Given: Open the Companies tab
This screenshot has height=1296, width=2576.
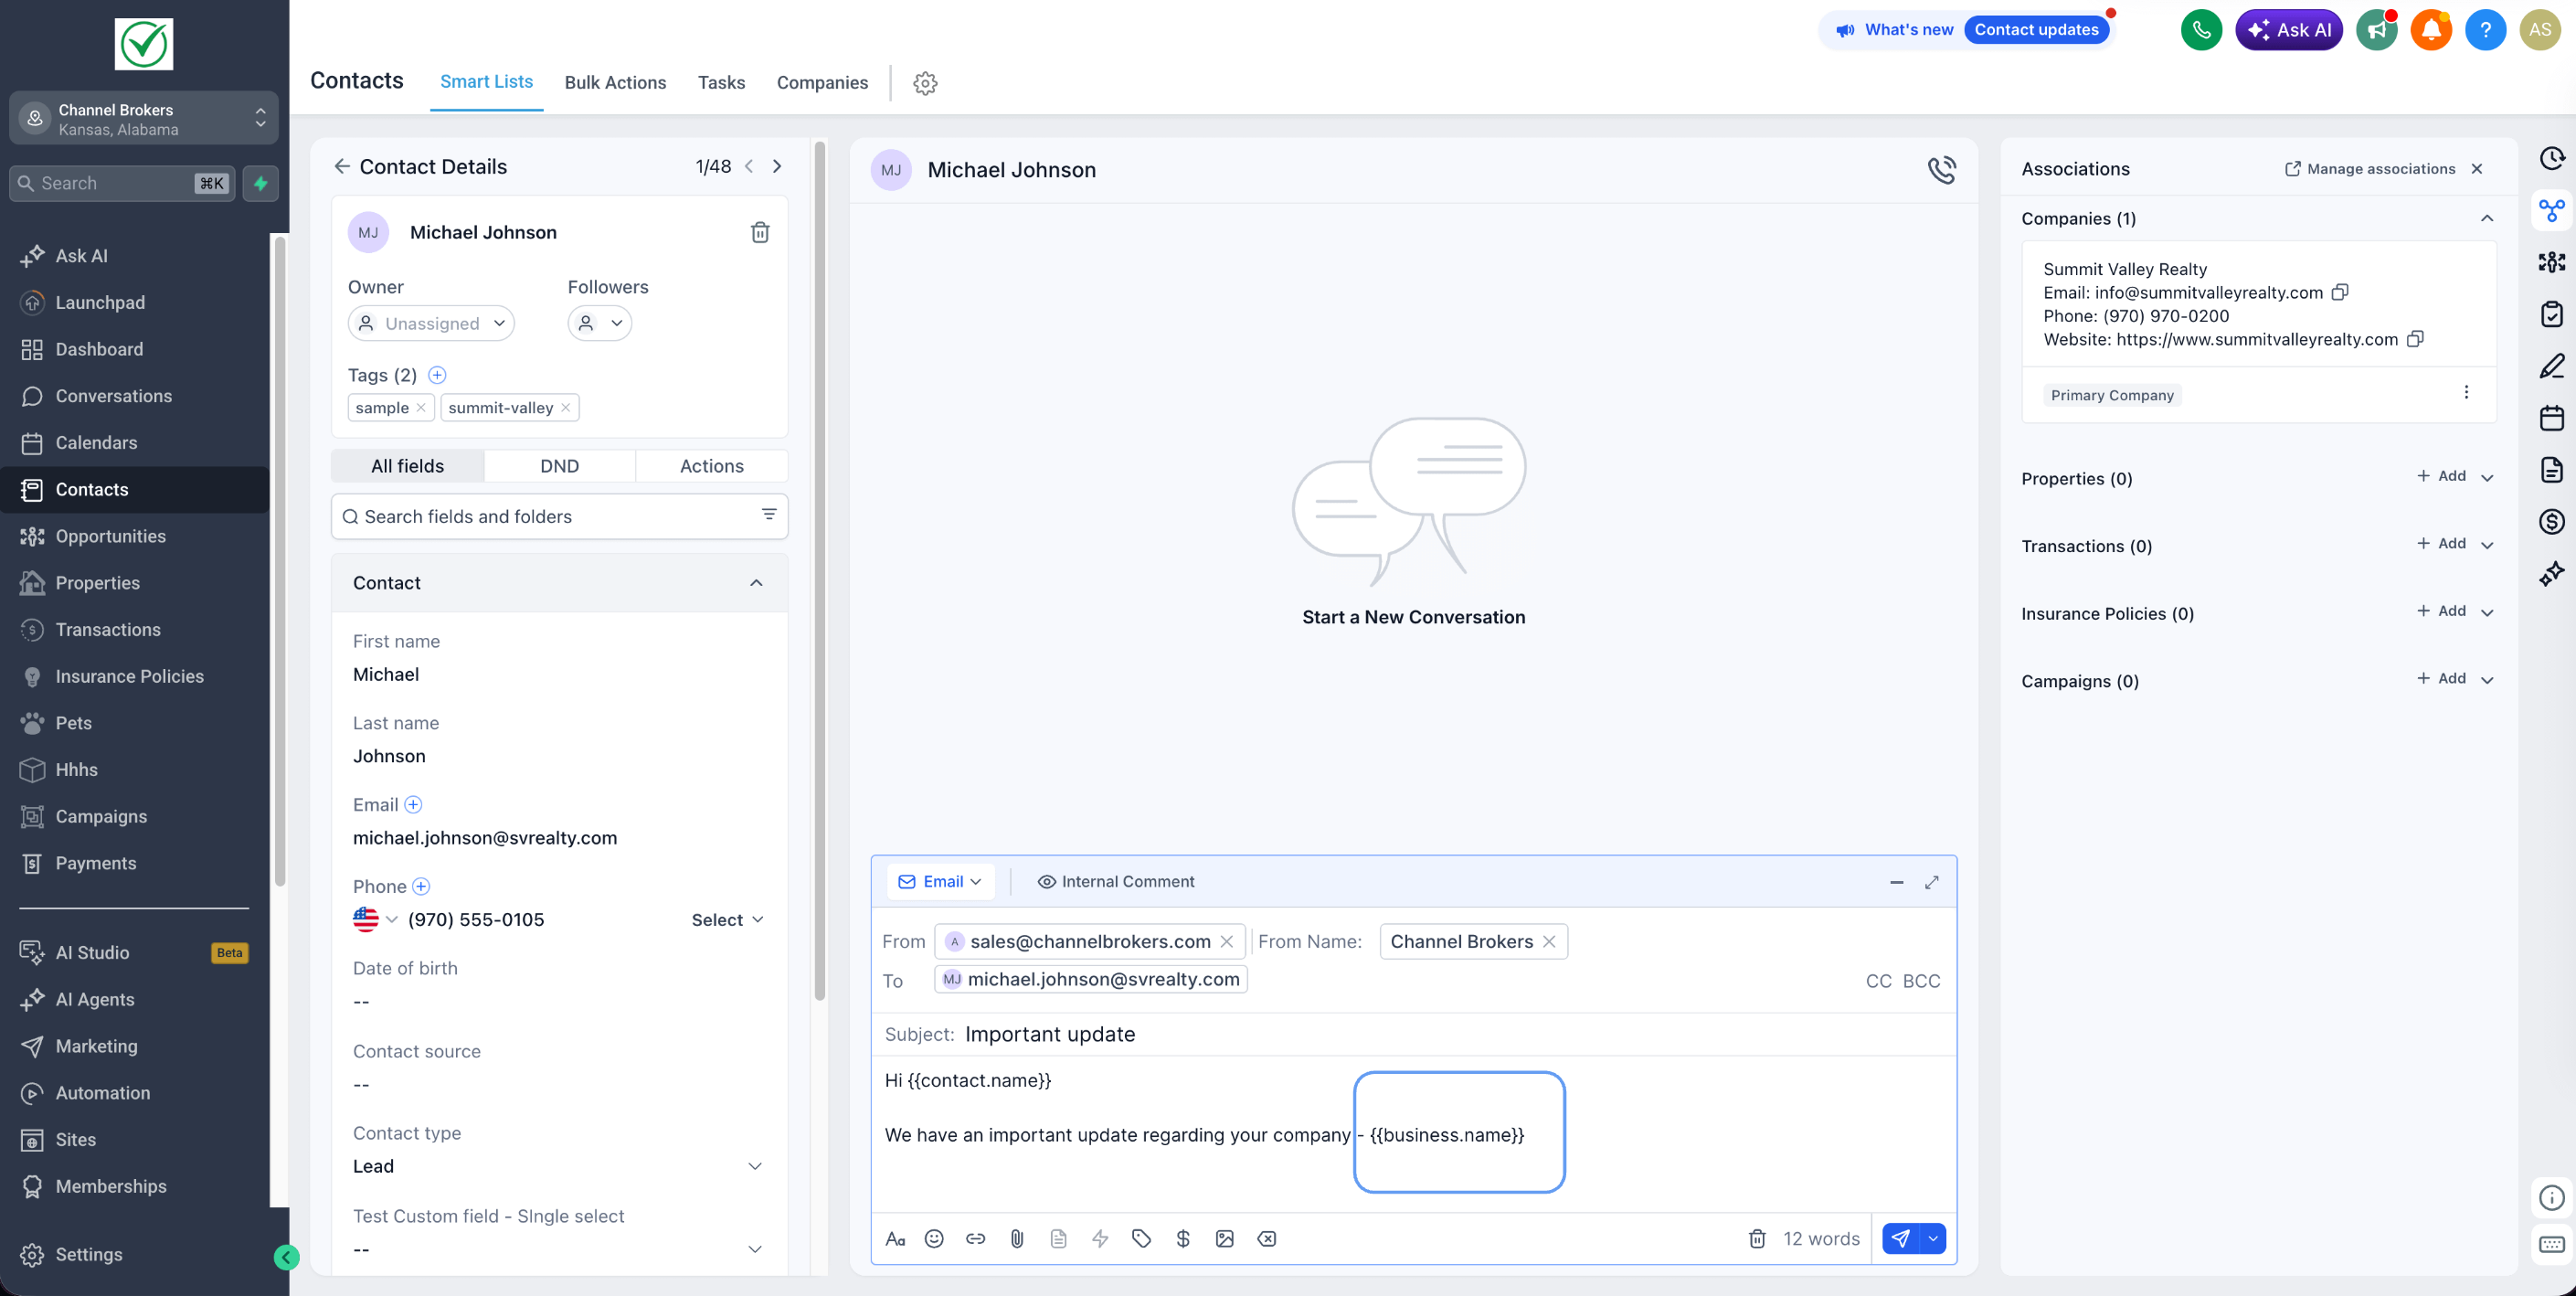Looking at the screenshot, I should 822,83.
